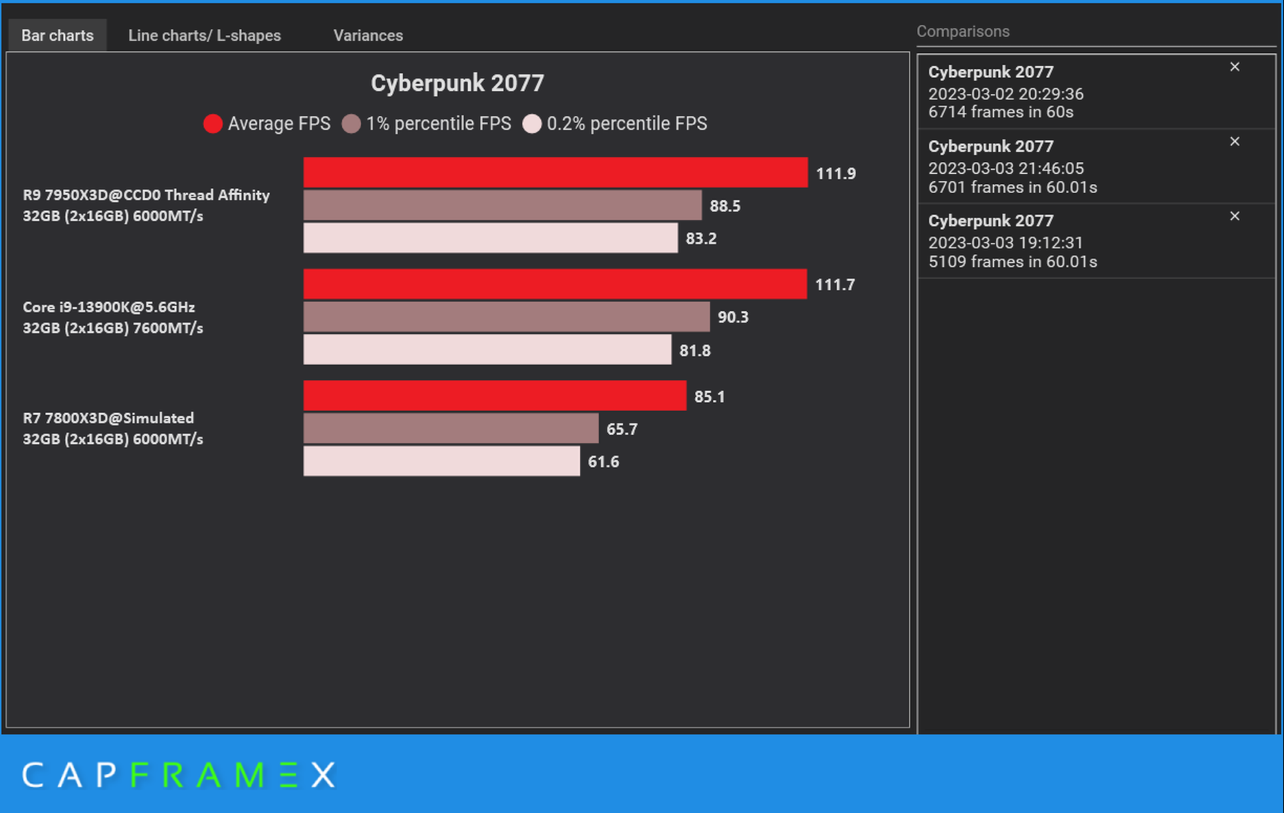Toggle the Average FPS legend marker
The height and width of the screenshot is (813, 1284).
213,124
